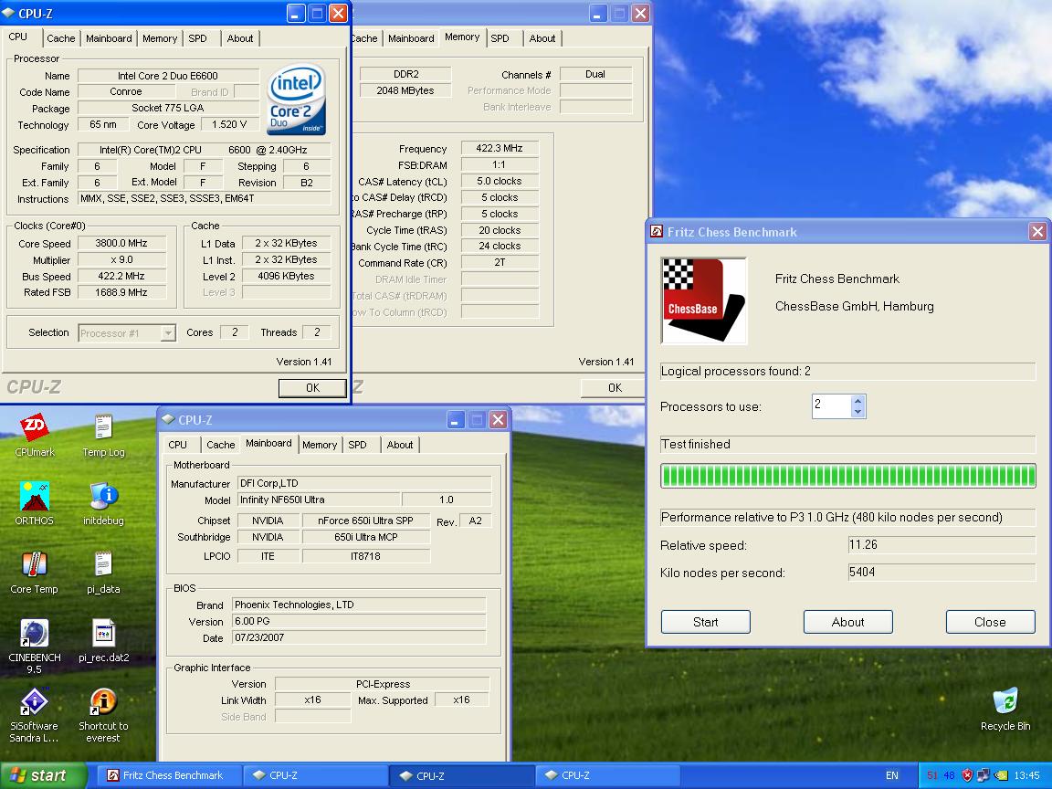
Task: Click the green benchmark progress bar
Action: 848,476
